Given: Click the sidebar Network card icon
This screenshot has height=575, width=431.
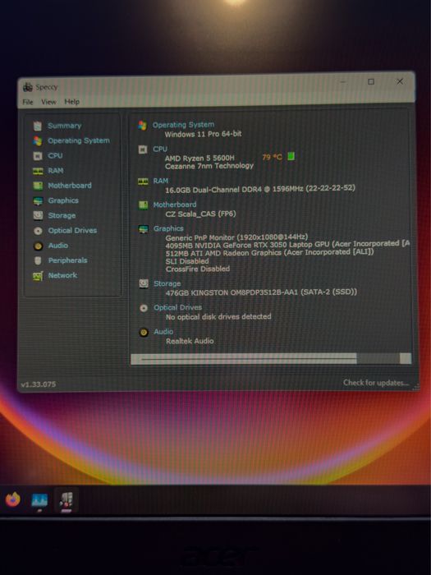Looking at the screenshot, I should coord(38,276).
